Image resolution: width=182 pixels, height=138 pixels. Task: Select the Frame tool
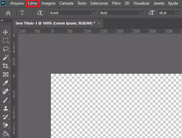pyautogui.click(x=6, y=74)
